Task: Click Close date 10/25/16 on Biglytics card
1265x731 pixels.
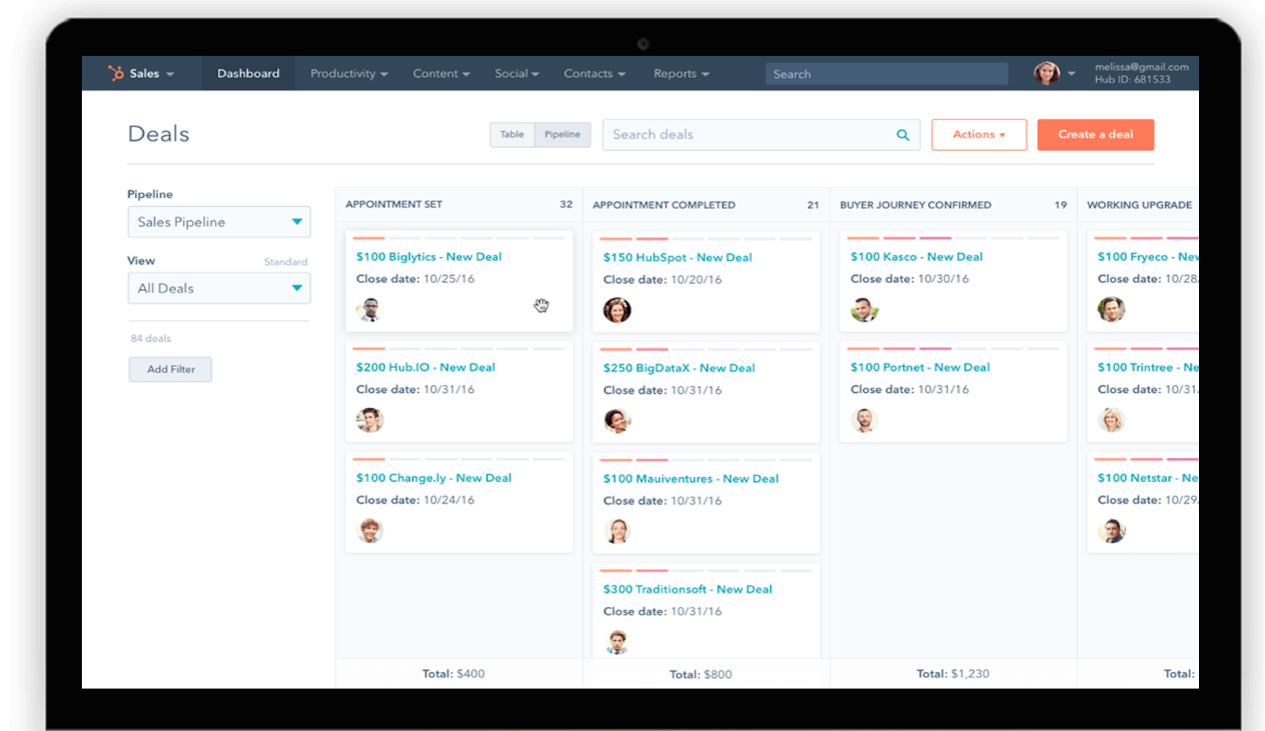Action: (x=415, y=279)
